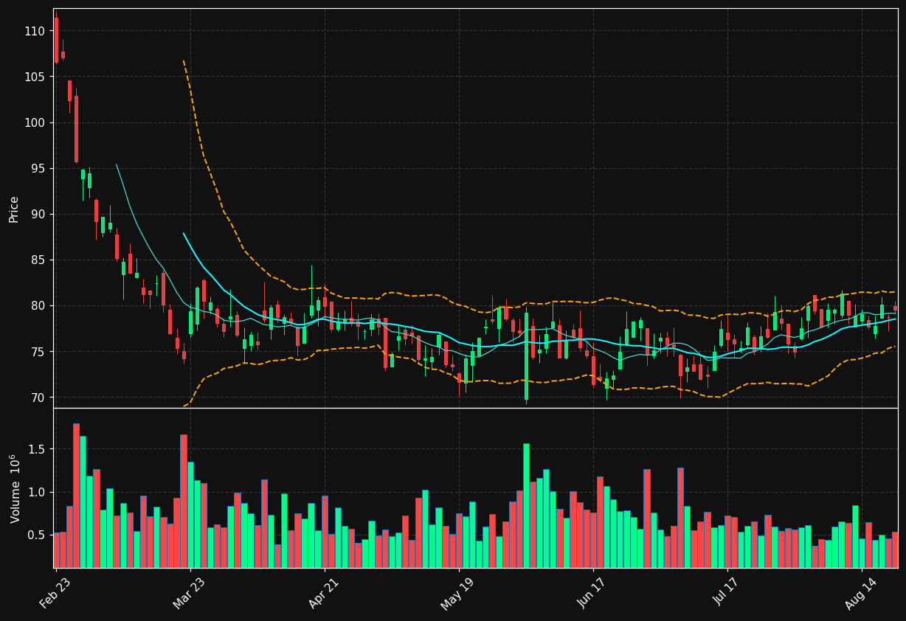The image size is (906, 621).
Task: Click the Aug 14 date label
Action: (861, 592)
